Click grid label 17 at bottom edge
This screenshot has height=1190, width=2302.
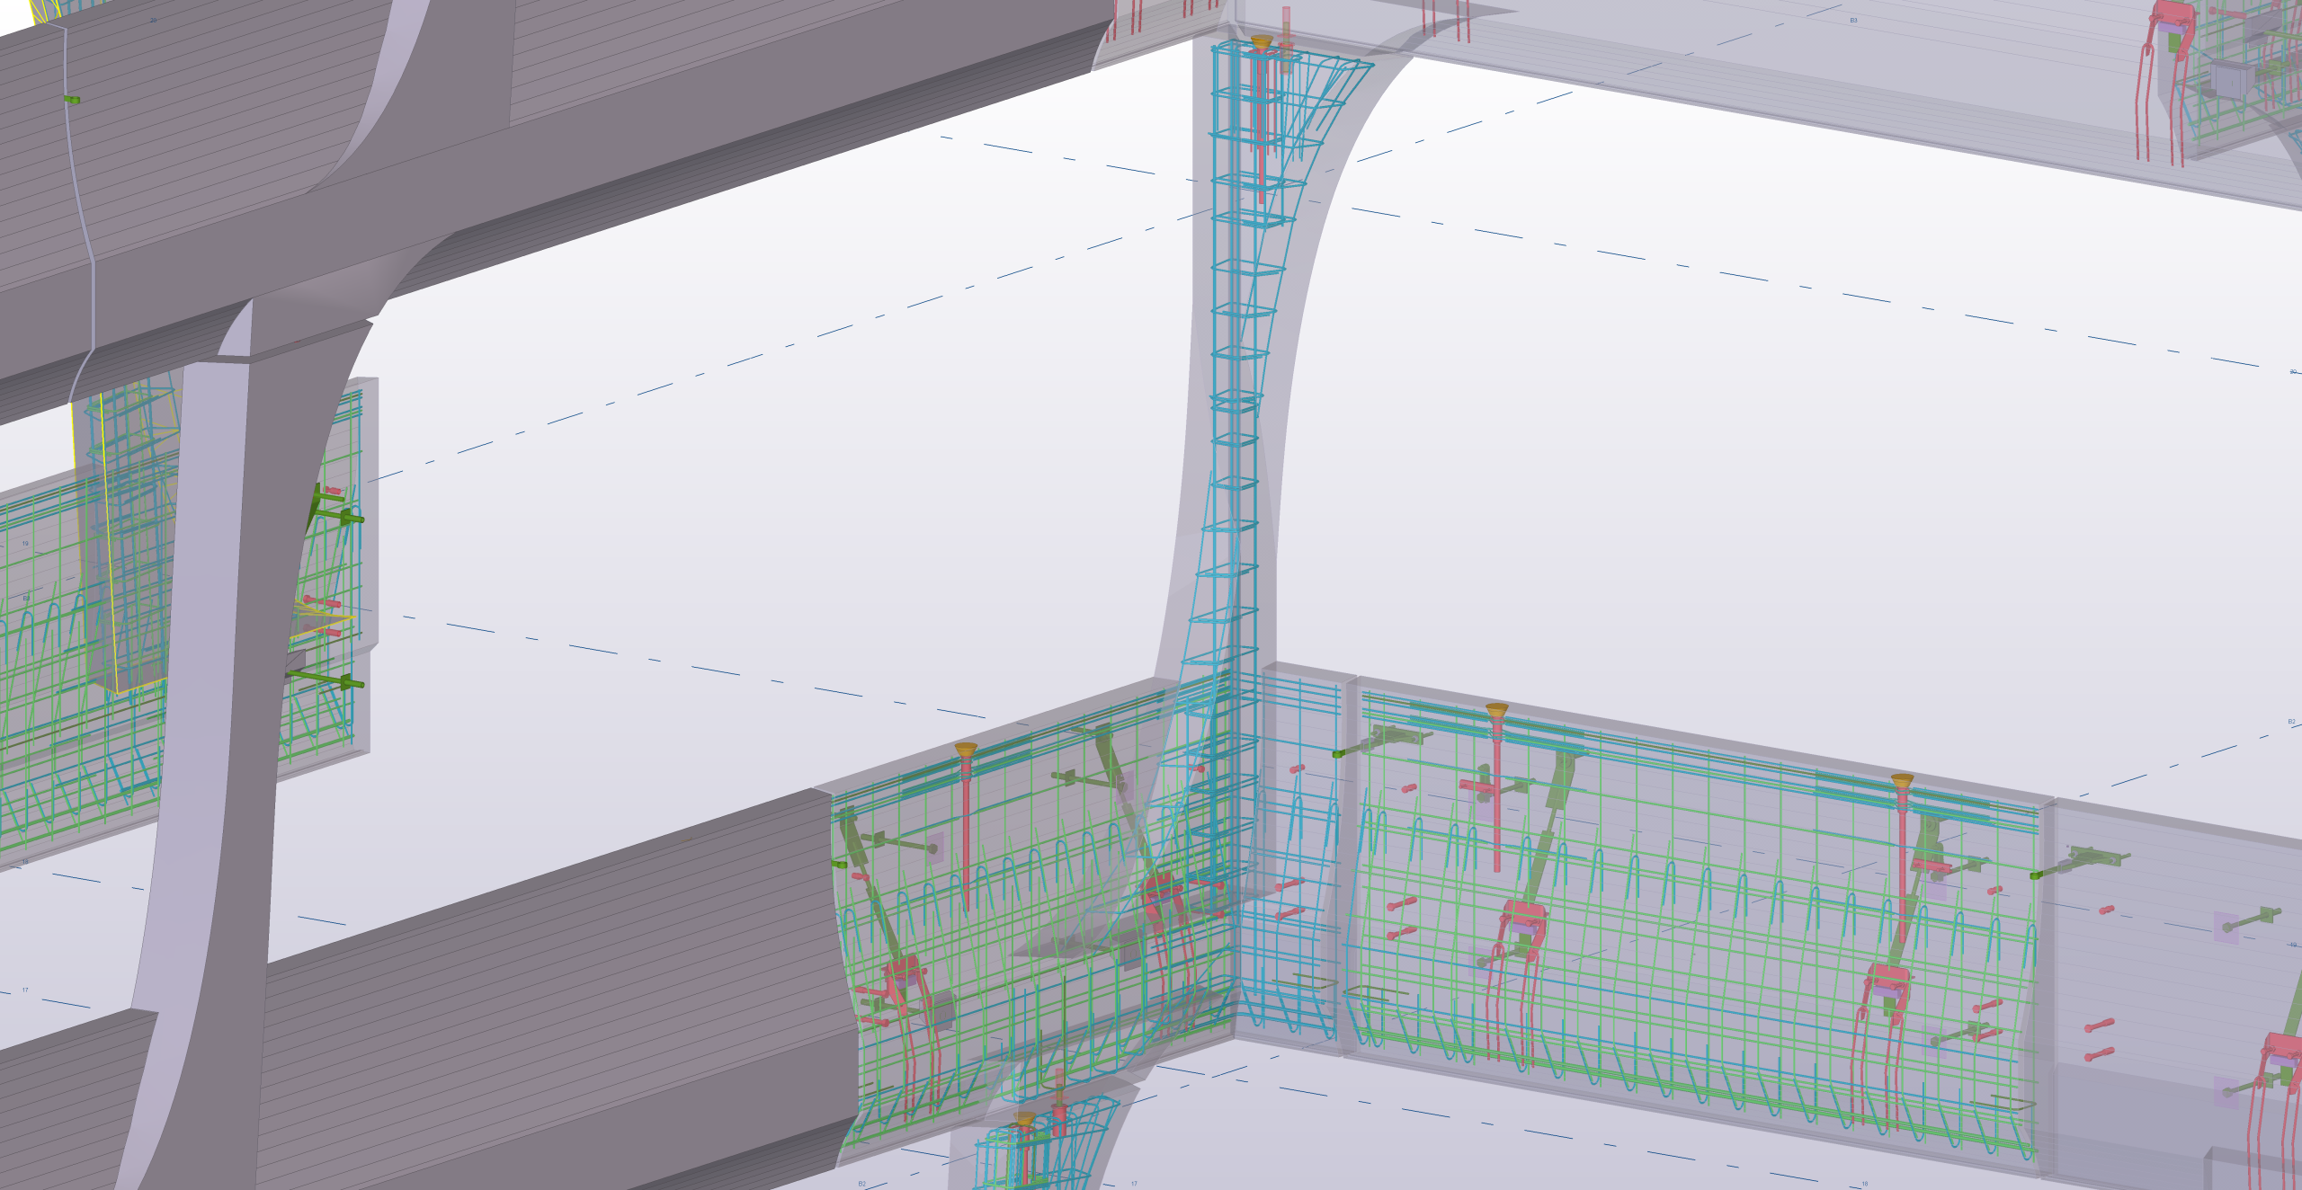click(x=1134, y=1184)
